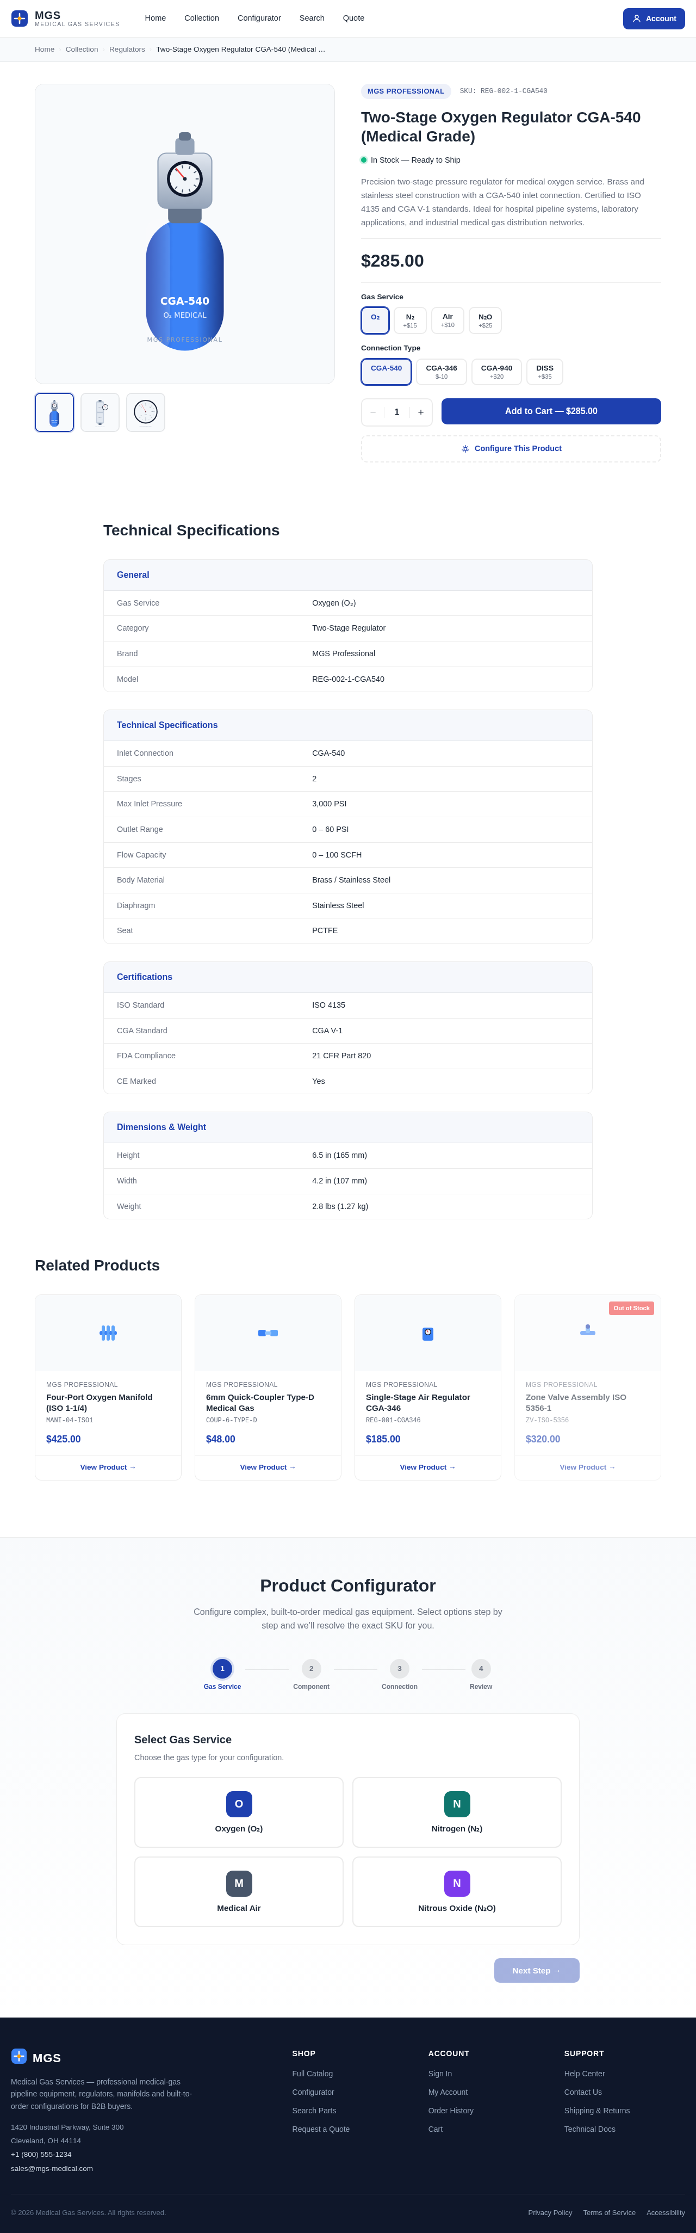Select the Air gas service option
Image resolution: width=696 pixels, height=2233 pixels.
point(448,320)
